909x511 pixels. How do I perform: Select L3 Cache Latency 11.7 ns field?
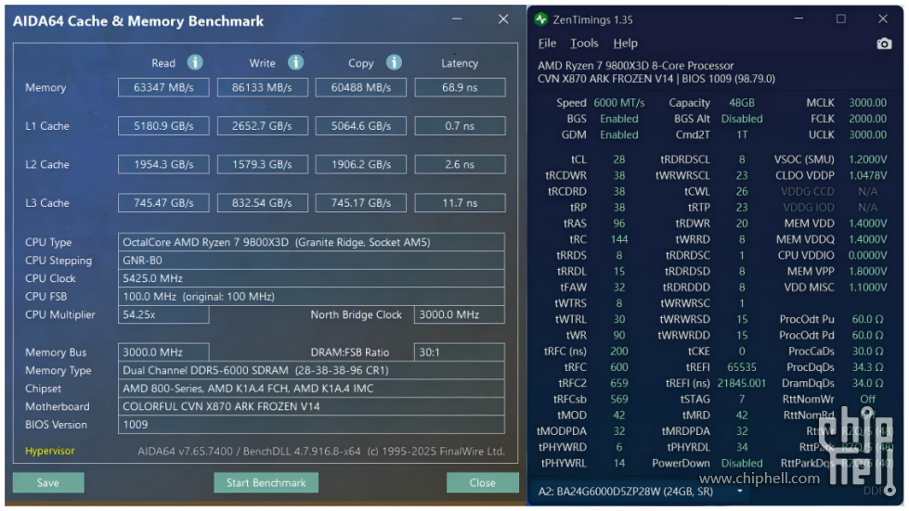click(x=460, y=203)
